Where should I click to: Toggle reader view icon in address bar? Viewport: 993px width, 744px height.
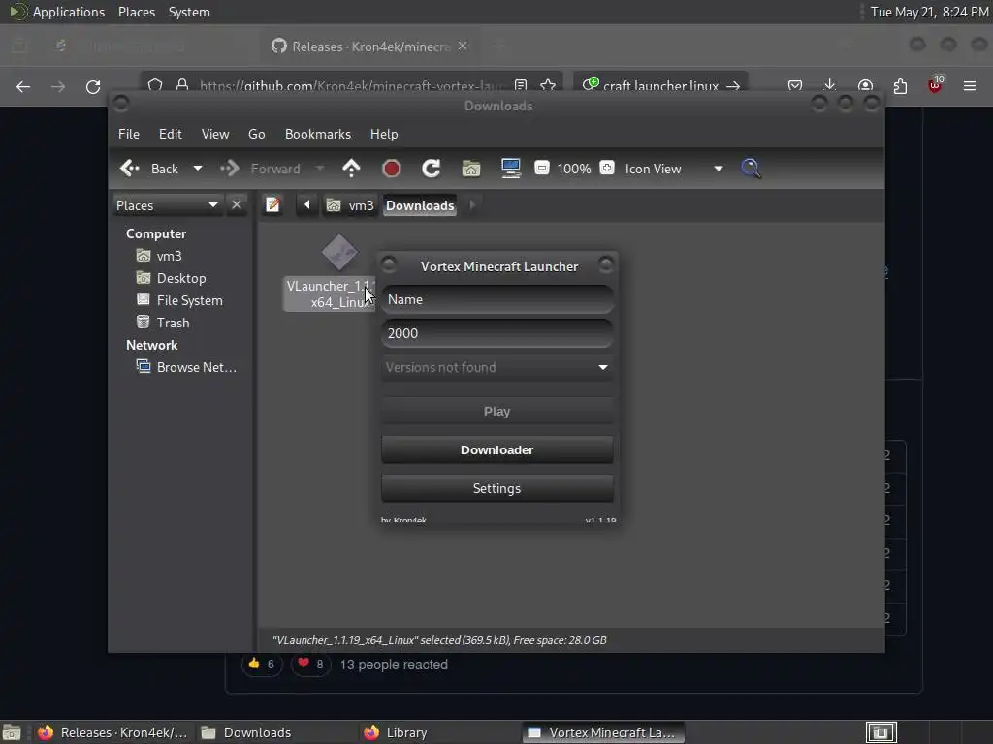tap(521, 85)
